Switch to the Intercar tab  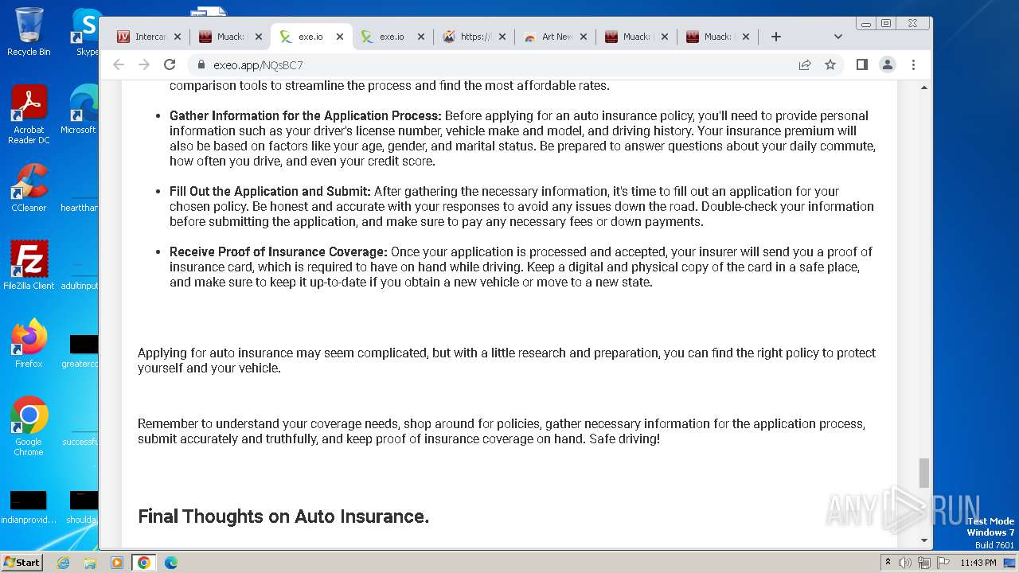pyautogui.click(x=150, y=37)
